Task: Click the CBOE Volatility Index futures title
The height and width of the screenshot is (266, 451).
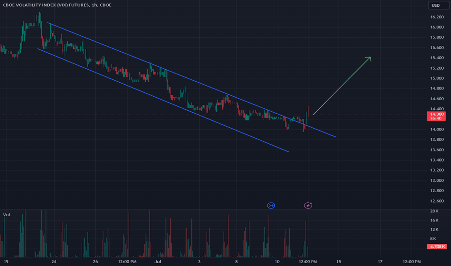Action: point(57,5)
